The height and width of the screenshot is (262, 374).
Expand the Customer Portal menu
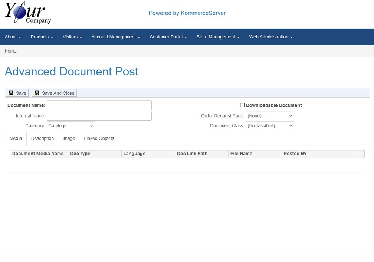tap(168, 37)
